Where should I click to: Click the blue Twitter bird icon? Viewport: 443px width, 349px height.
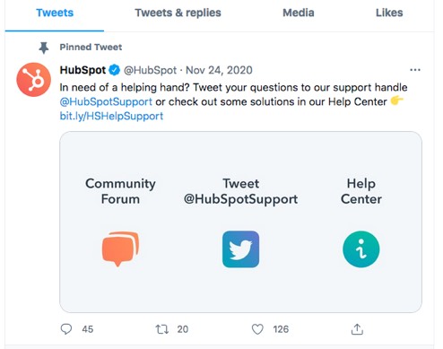tap(240, 249)
